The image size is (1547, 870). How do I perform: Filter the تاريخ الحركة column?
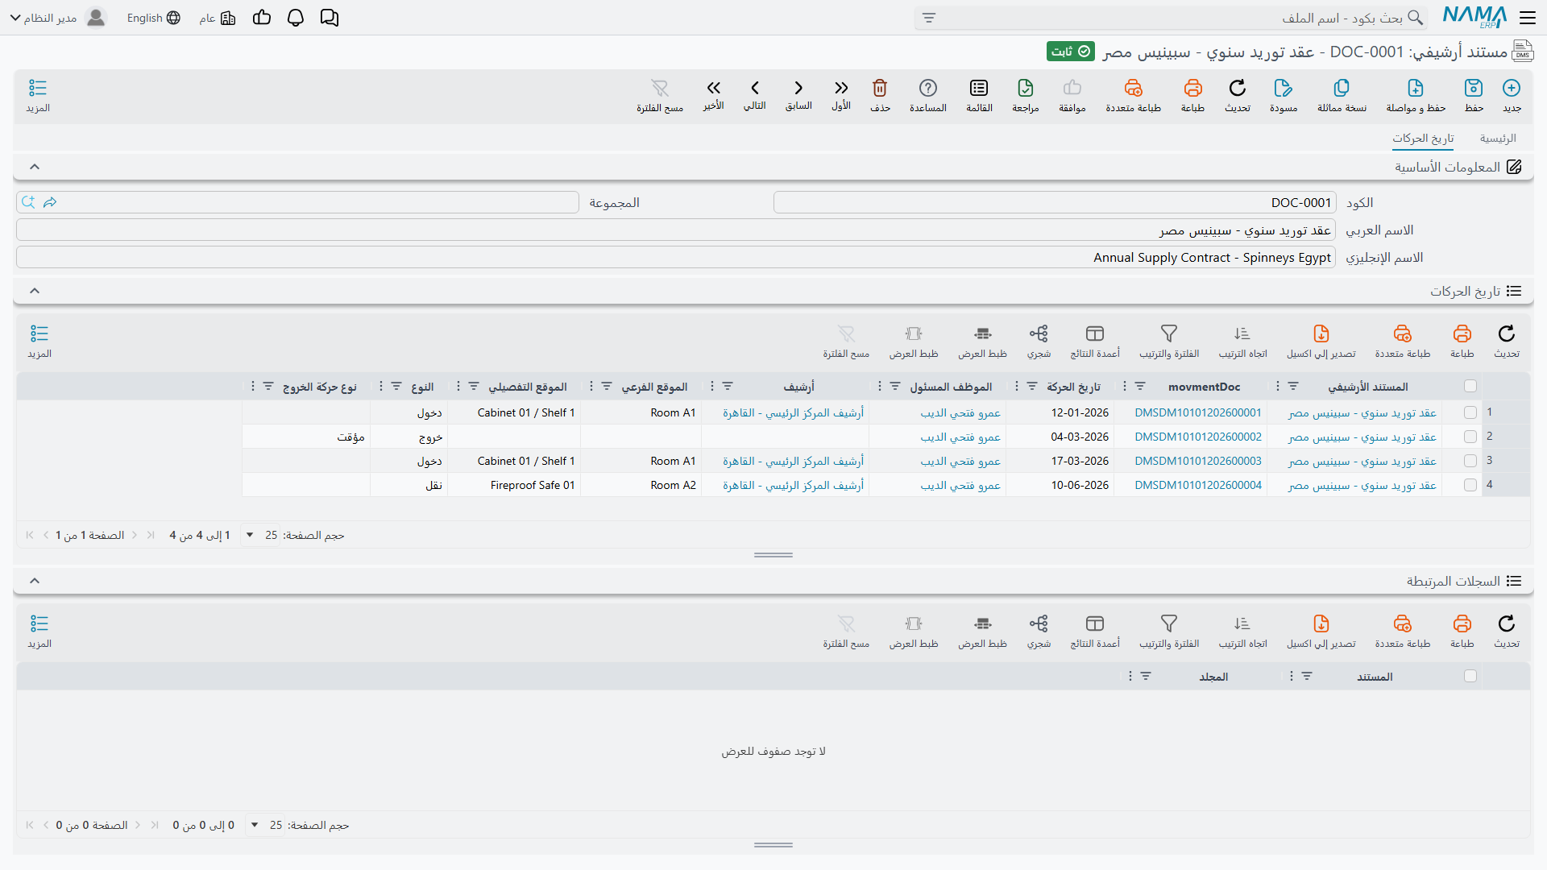click(x=1032, y=387)
